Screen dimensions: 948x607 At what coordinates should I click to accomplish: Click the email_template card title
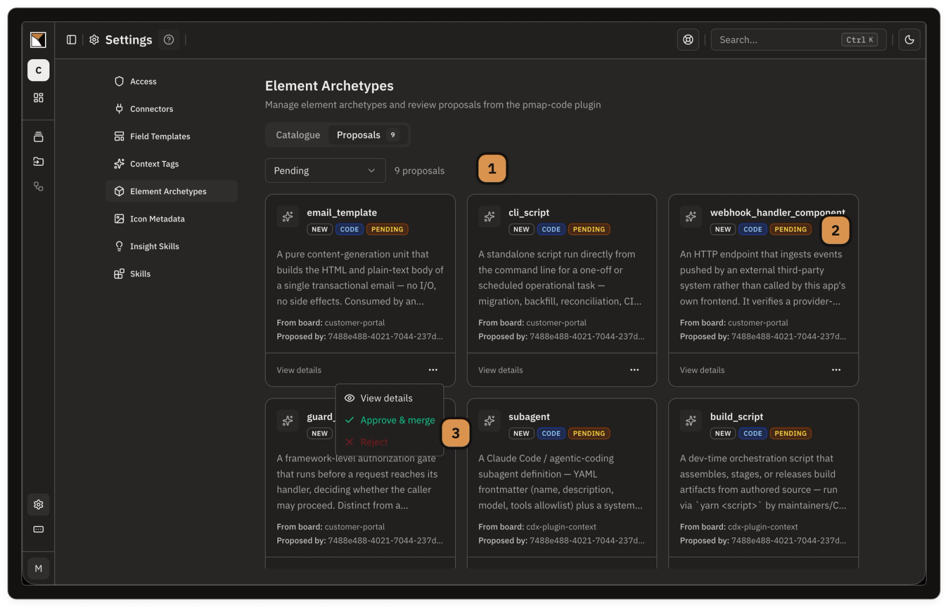click(x=342, y=213)
